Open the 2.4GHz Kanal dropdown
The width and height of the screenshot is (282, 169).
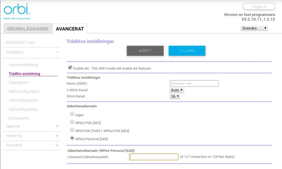click(177, 90)
